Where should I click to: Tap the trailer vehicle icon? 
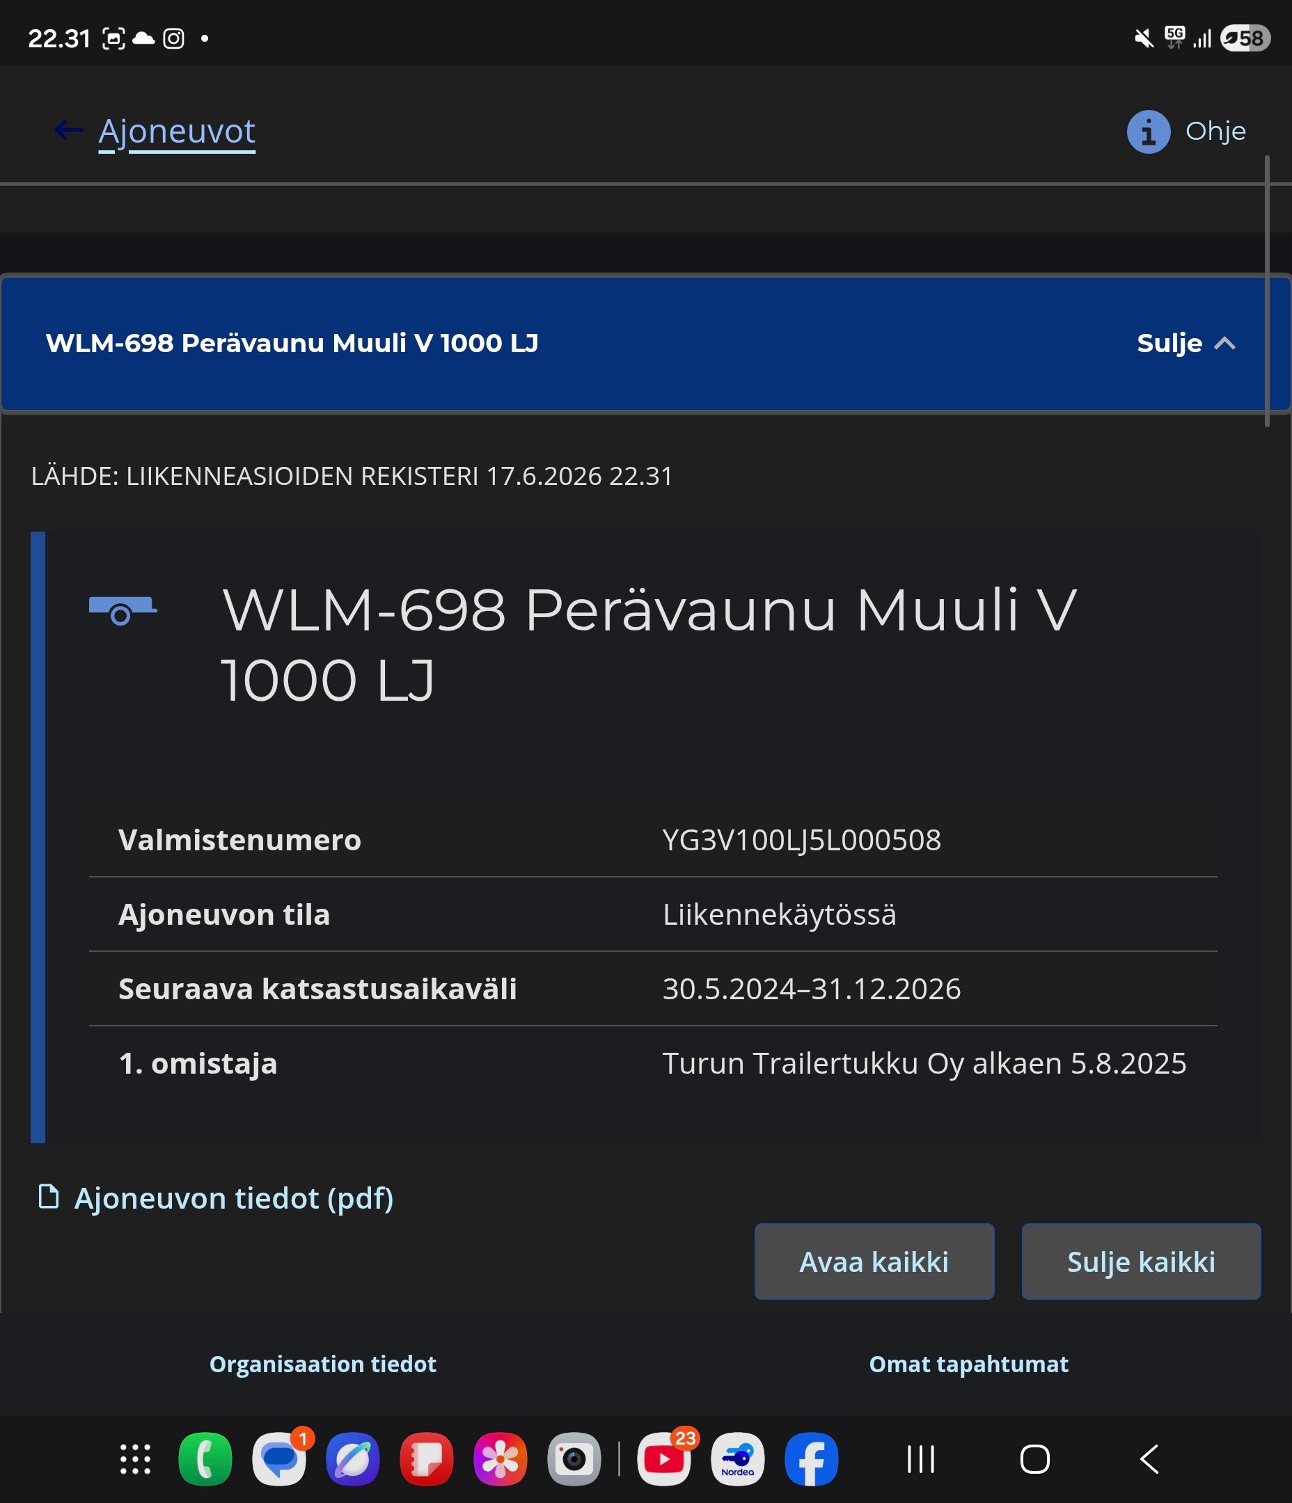(123, 610)
